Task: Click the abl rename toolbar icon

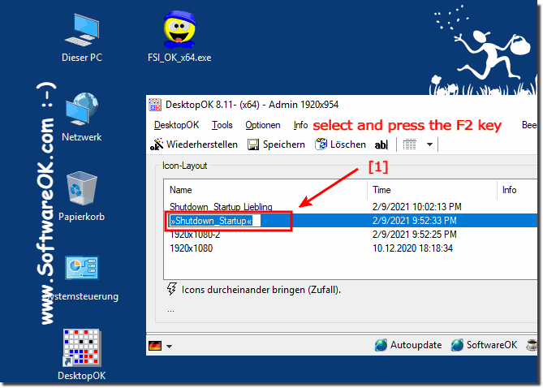Action: pos(381,144)
